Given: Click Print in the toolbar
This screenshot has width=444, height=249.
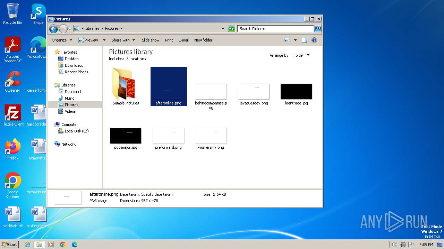Looking at the screenshot, I should coord(169,40).
